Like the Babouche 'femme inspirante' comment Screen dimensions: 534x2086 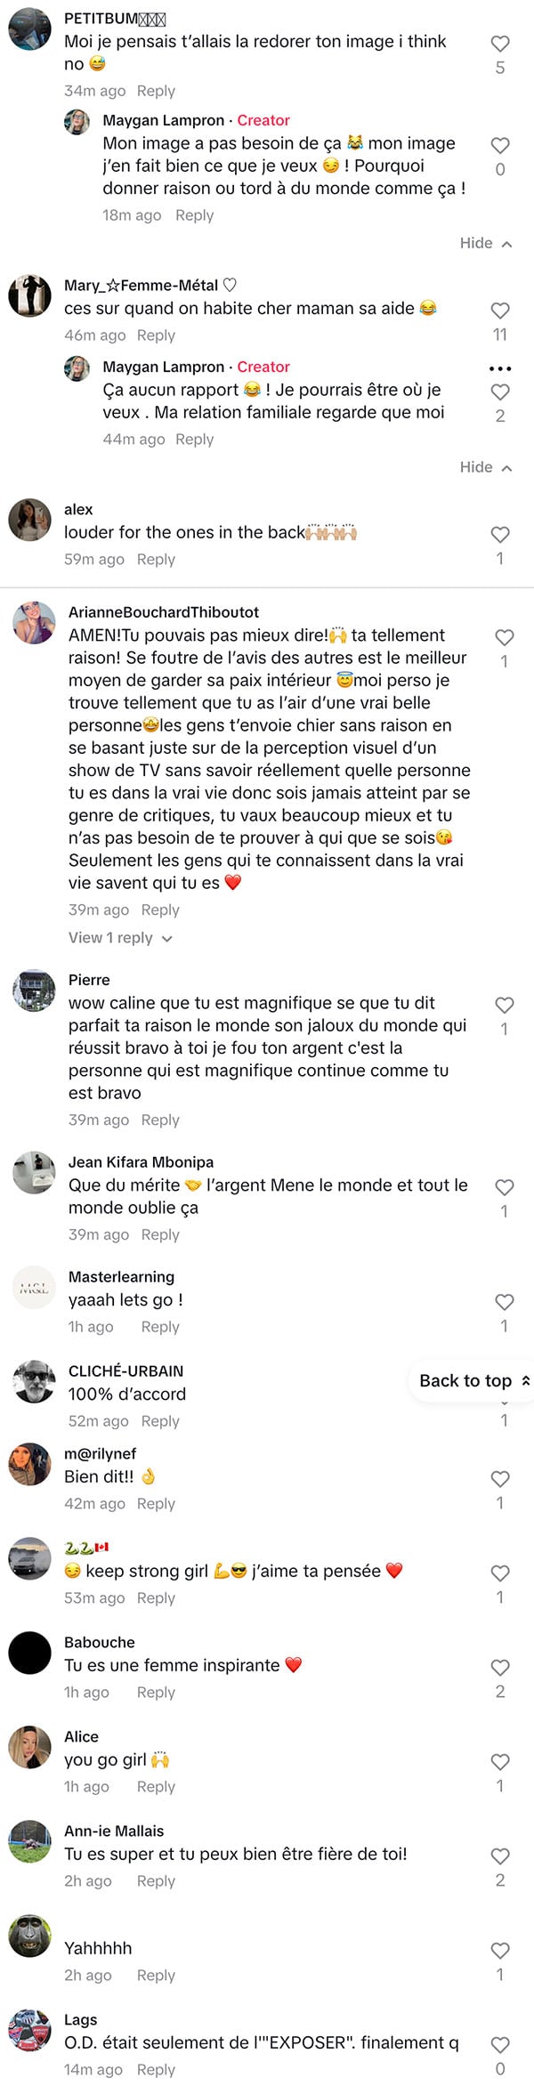point(500,1667)
